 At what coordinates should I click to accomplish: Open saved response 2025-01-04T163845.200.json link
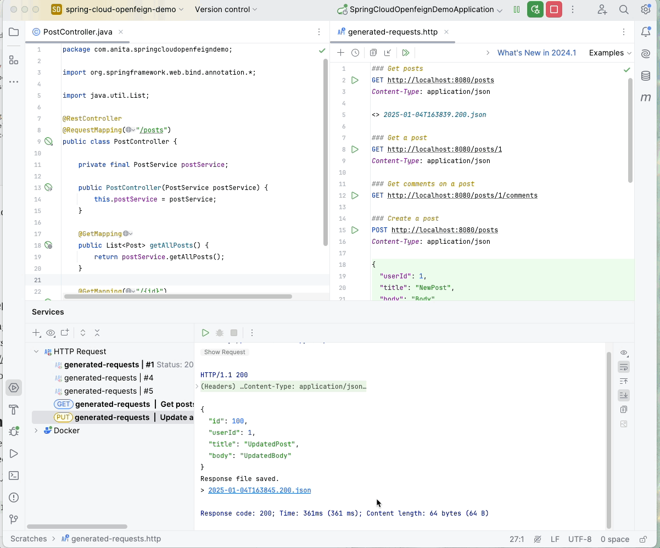260,490
